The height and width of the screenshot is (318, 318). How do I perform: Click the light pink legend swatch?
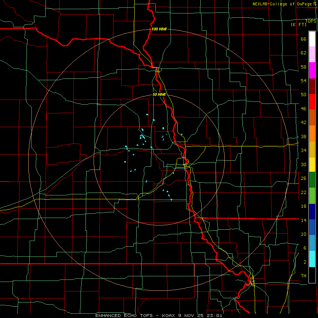tap(312, 54)
